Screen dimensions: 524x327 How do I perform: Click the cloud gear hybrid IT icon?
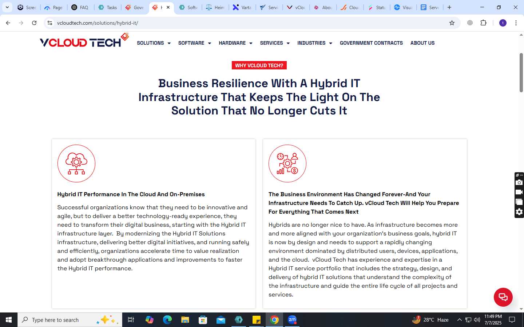coord(76,163)
